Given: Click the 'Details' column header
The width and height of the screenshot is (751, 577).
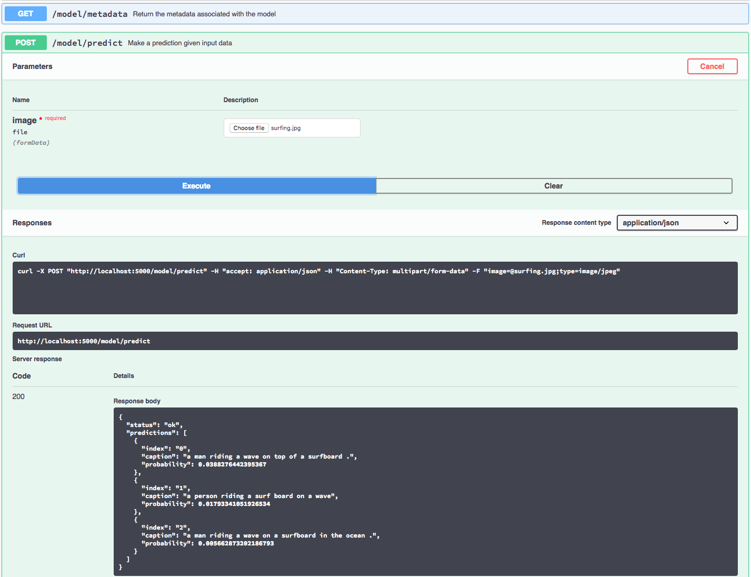Looking at the screenshot, I should [x=124, y=376].
